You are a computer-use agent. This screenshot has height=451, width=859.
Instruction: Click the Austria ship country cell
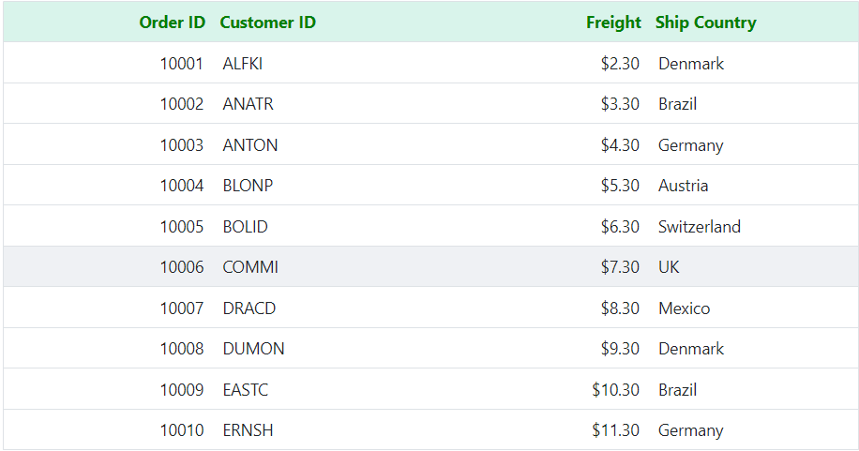tap(683, 186)
